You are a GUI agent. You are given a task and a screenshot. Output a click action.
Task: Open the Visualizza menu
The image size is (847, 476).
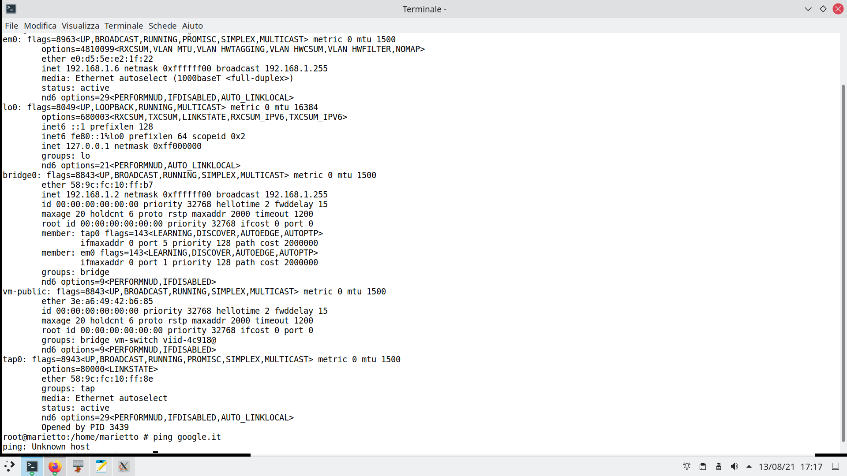(x=80, y=26)
